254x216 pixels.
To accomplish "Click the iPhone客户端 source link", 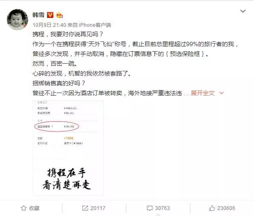I will pos(95,25).
